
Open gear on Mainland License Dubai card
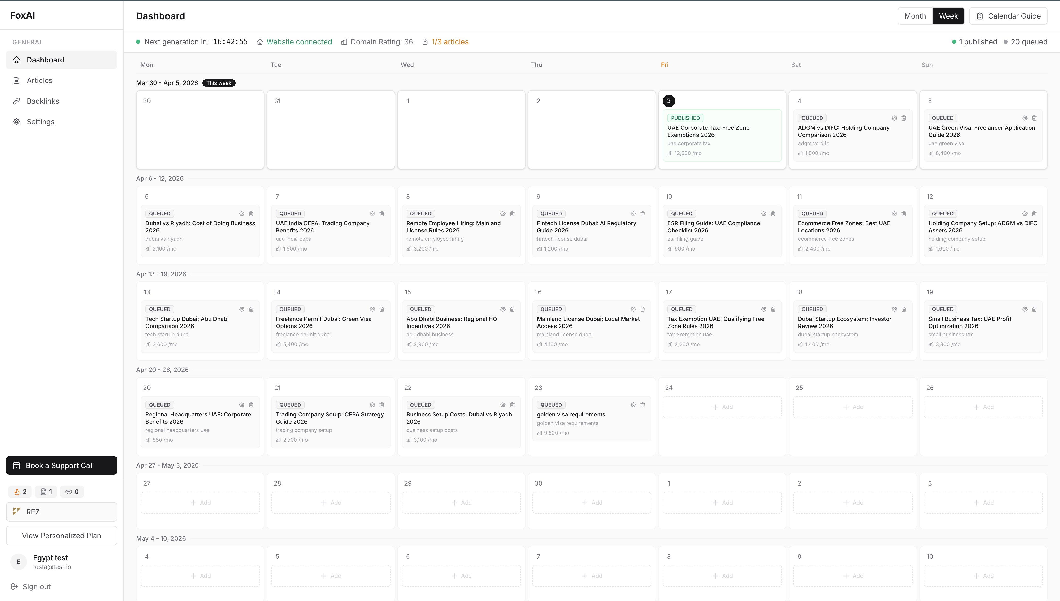633,310
